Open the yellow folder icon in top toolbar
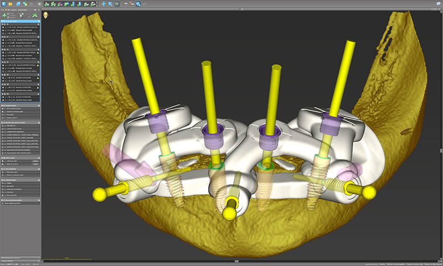Screen dimensions: 443x266 pos(12,4)
